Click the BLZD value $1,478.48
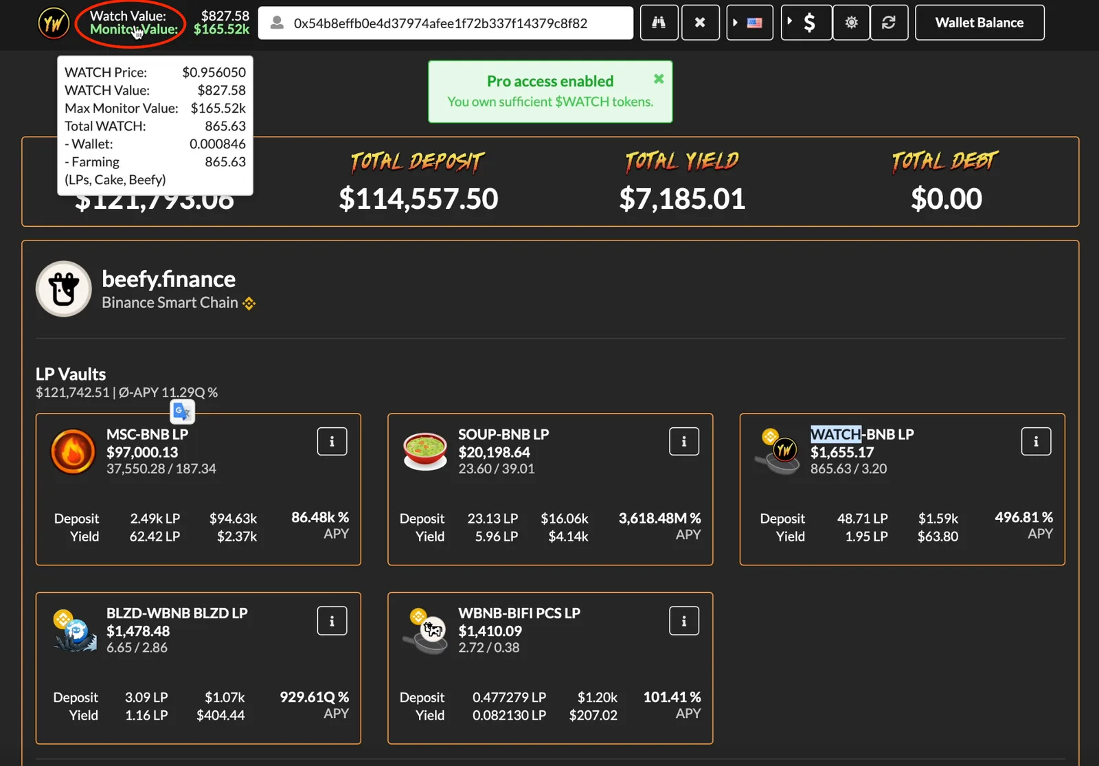Viewport: 1099px width, 766px height. 138,631
